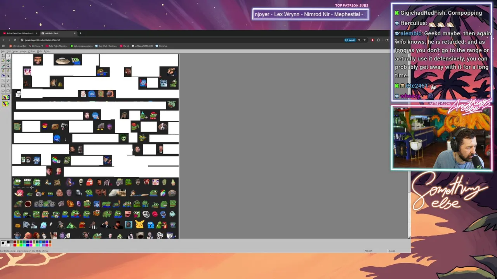This screenshot has width=497, height=279.
Task: Open Fatal Police Shooting bookmark
Action: click(x=57, y=46)
